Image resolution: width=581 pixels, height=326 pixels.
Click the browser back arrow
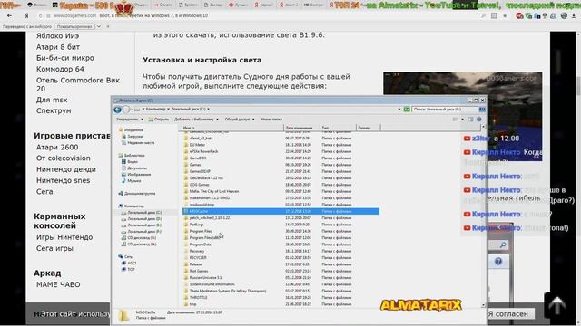(x=9, y=16)
